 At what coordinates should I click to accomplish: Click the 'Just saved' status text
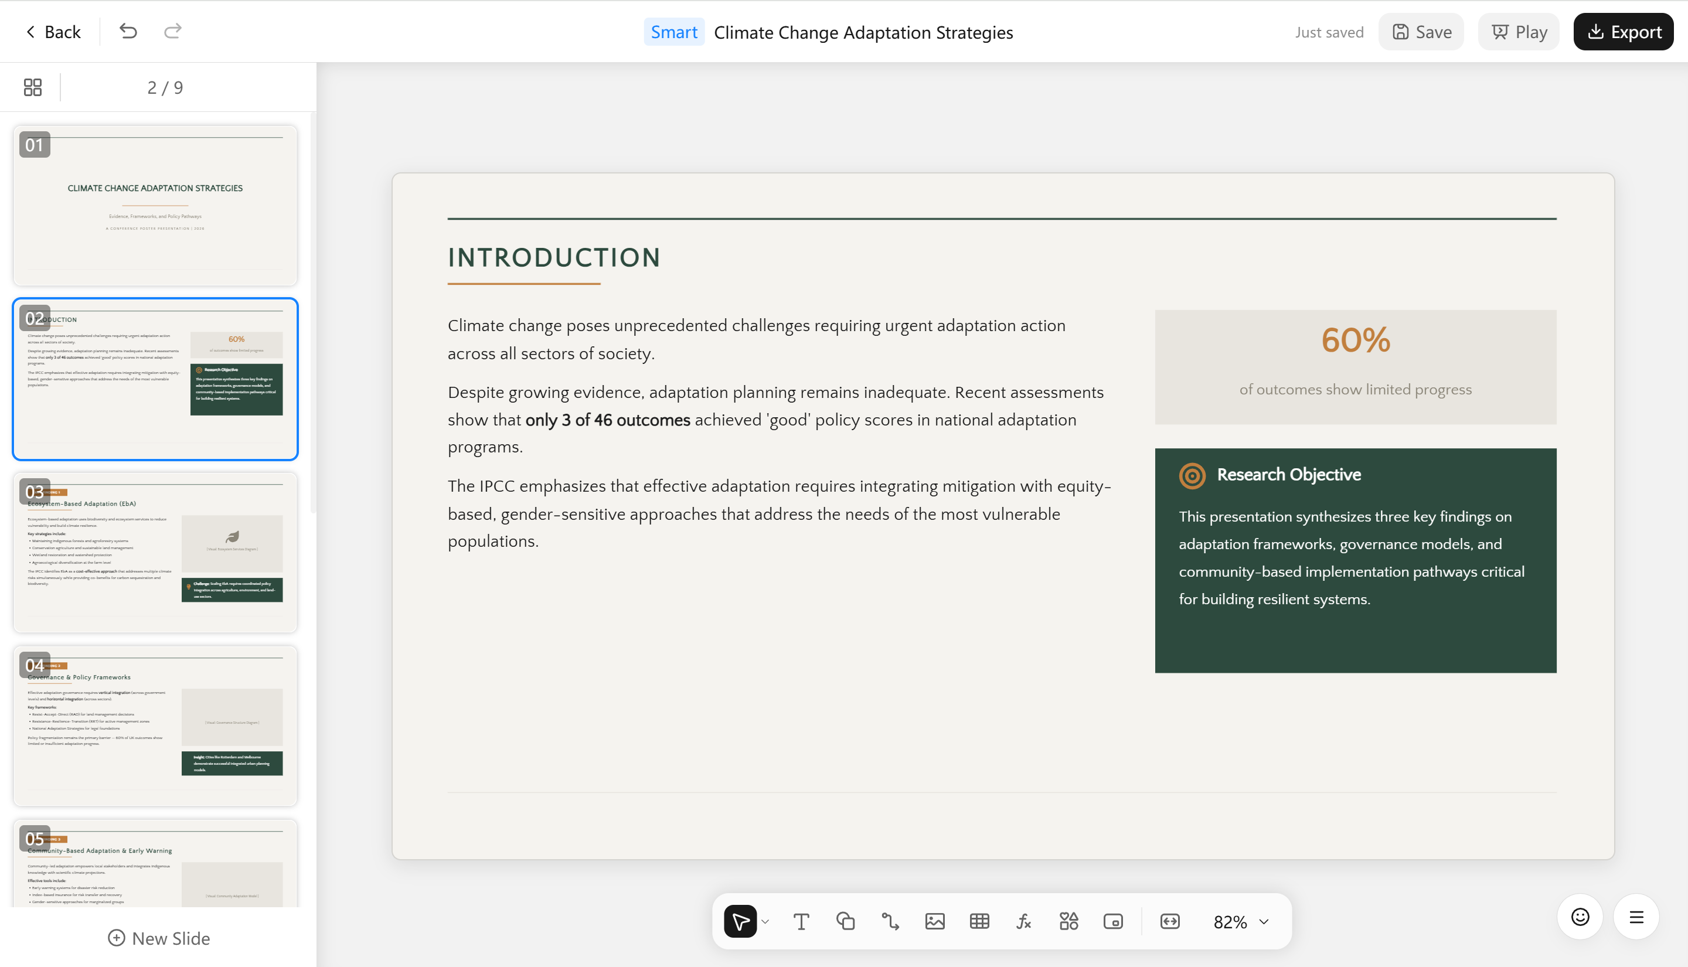1329,33
